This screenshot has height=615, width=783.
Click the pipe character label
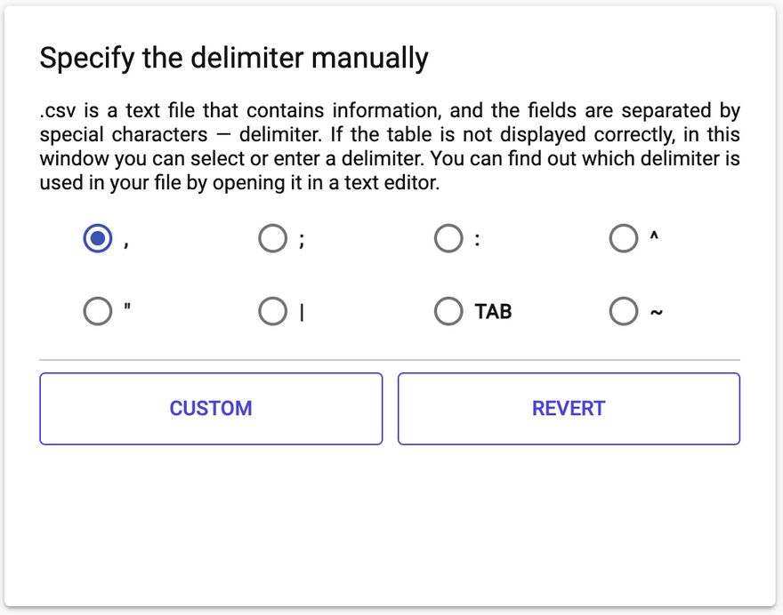point(302,313)
